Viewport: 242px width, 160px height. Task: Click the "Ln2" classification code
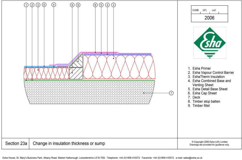214,10
